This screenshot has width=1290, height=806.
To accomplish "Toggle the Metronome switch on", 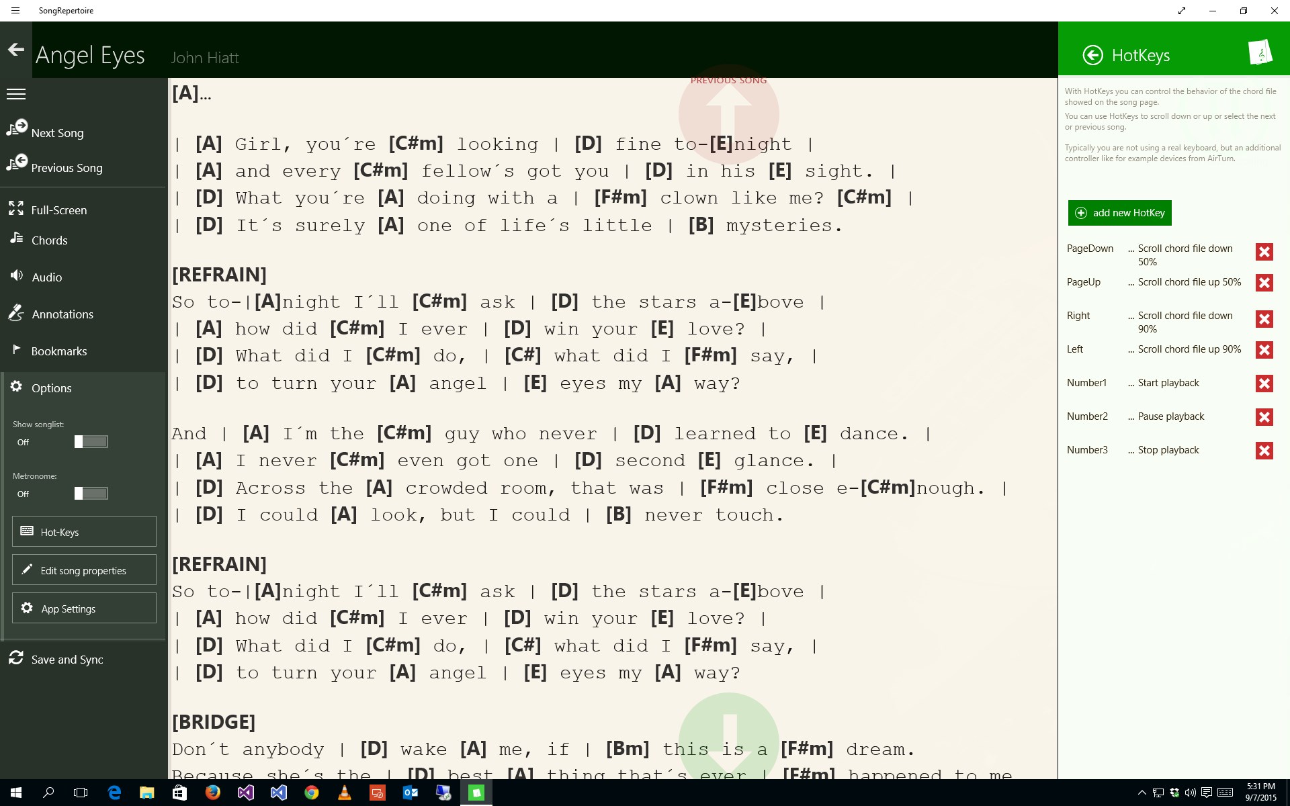I will pyautogui.click(x=91, y=494).
